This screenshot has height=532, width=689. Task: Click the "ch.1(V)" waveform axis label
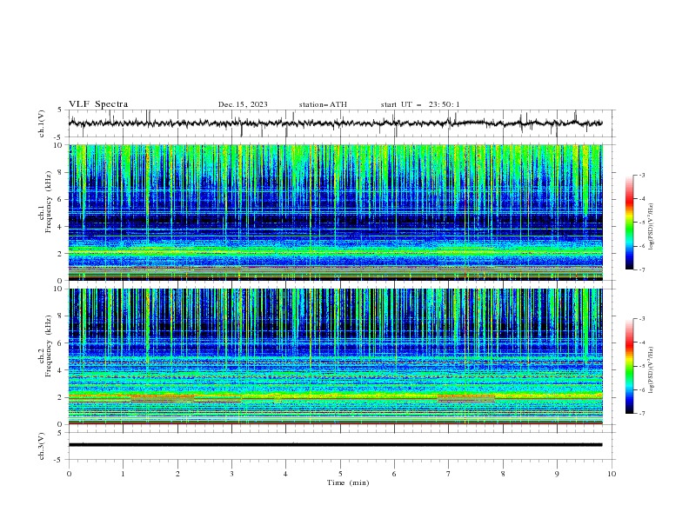(x=42, y=123)
